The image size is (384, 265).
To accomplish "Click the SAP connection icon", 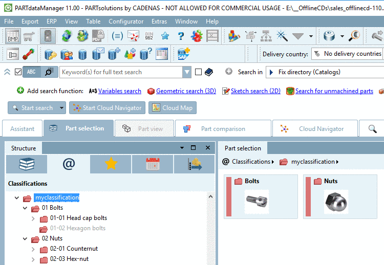I will [x=183, y=54].
